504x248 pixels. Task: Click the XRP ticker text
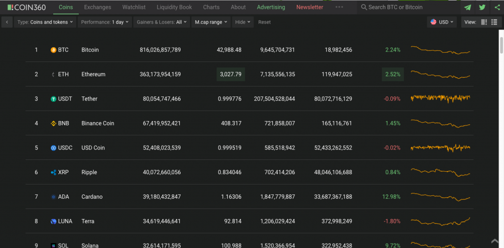[63, 173]
